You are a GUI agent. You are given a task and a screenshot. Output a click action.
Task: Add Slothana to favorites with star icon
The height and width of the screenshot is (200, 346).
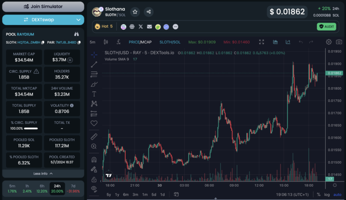pos(135,12)
